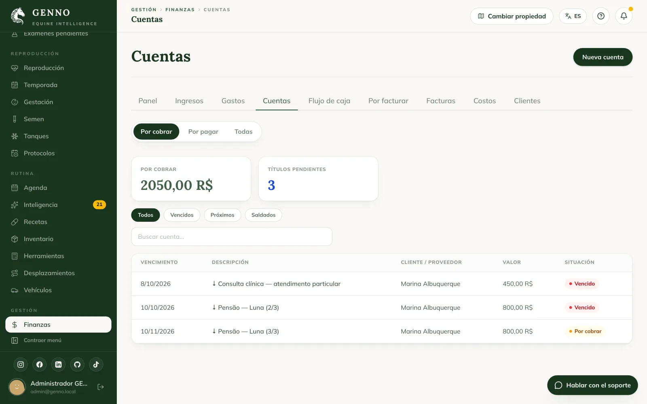Switch to the Por pagar segment
The width and height of the screenshot is (647, 404).
pyautogui.click(x=203, y=132)
